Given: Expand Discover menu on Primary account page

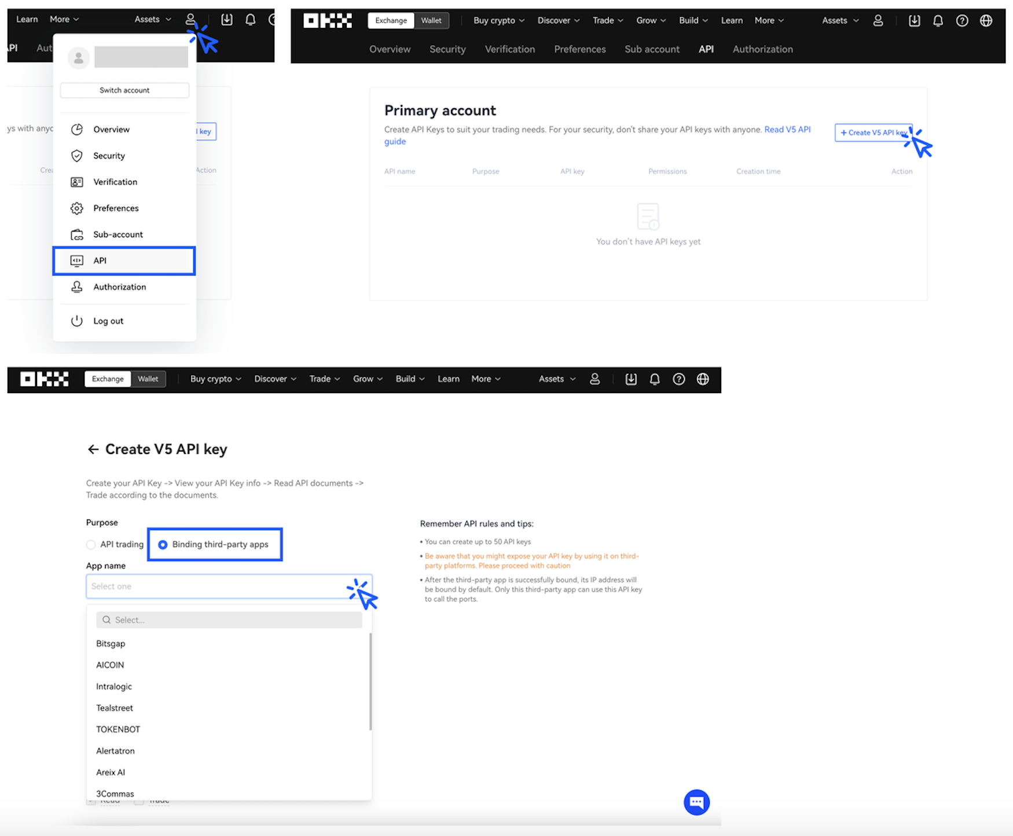Looking at the screenshot, I should [559, 21].
